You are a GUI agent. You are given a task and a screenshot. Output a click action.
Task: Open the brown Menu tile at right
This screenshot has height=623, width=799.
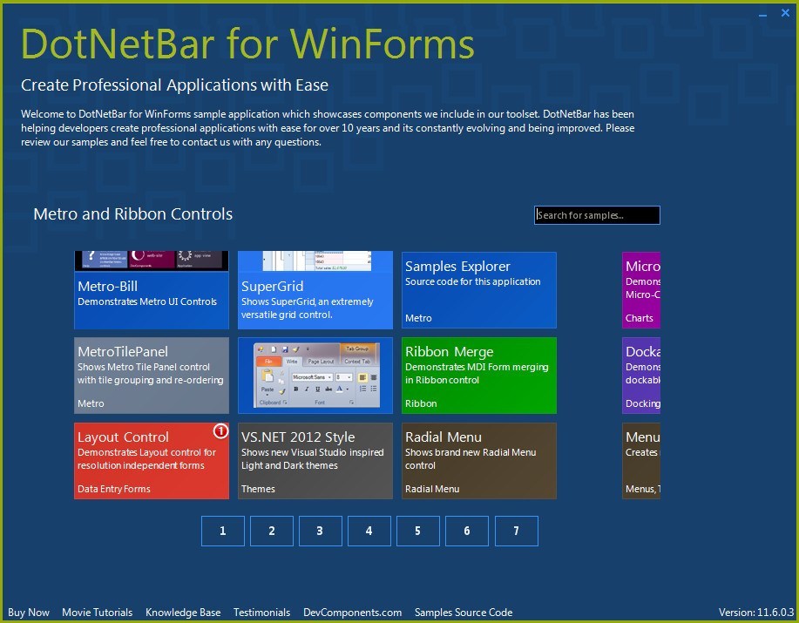pyautogui.click(x=641, y=461)
